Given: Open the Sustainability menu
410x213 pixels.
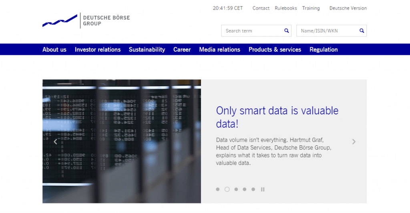Looking at the screenshot, I should point(147,50).
